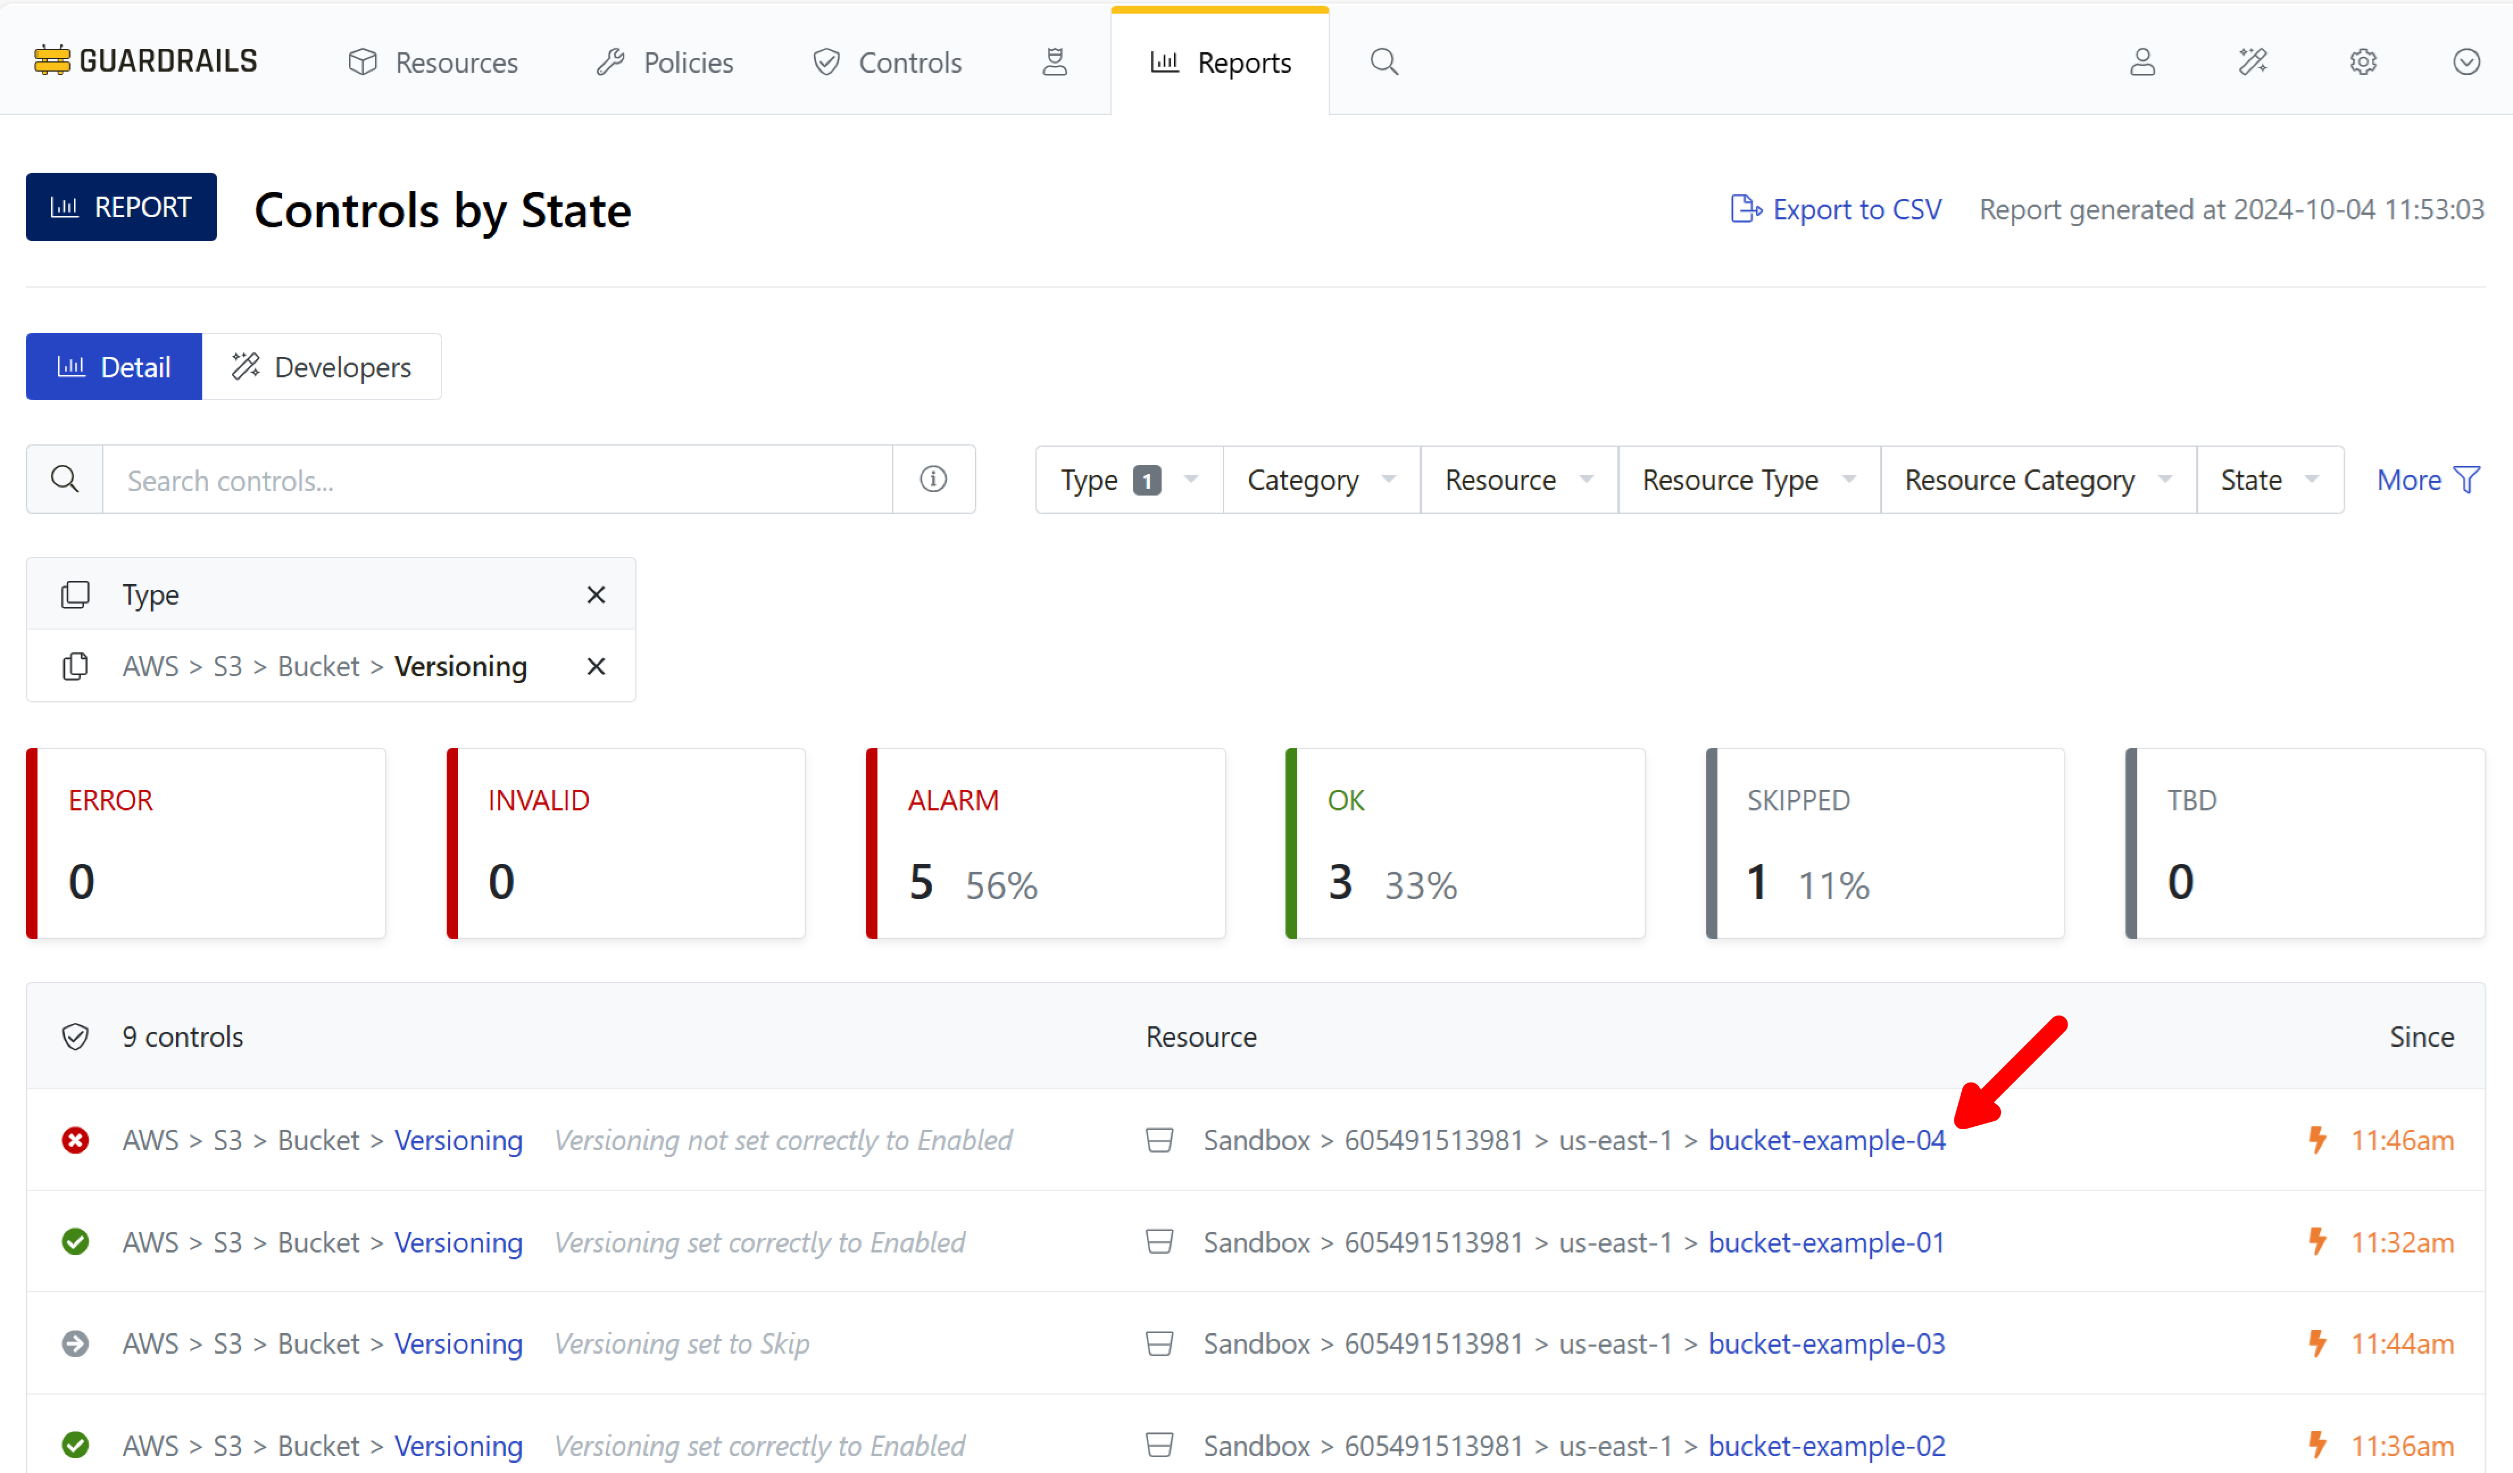Filter by the ALARM state card
This screenshot has height=1473, width=2513.
(1045, 843)
